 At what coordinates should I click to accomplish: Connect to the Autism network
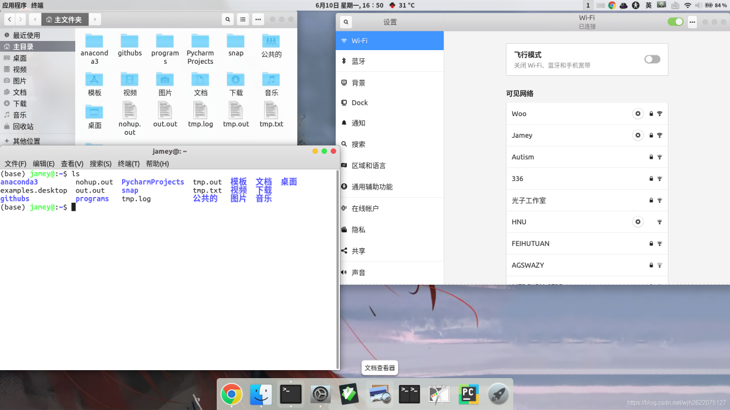click(587, 157)
